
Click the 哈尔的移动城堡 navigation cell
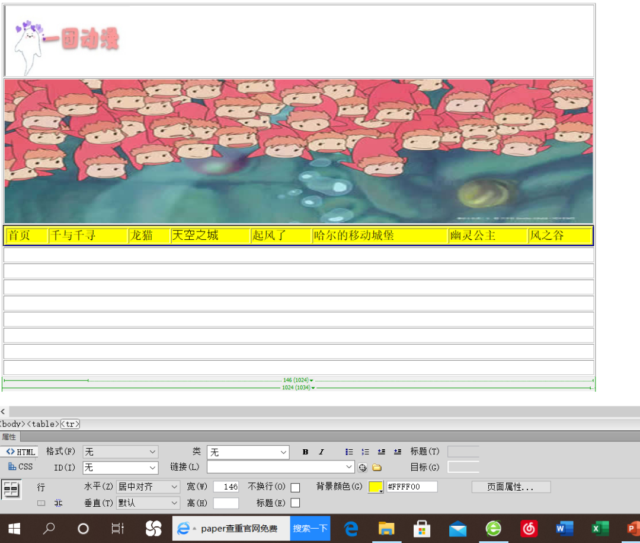pyautogui.click(x=380, y=236)
